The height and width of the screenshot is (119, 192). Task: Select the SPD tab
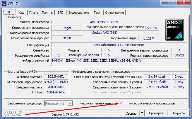click(60, 13)
